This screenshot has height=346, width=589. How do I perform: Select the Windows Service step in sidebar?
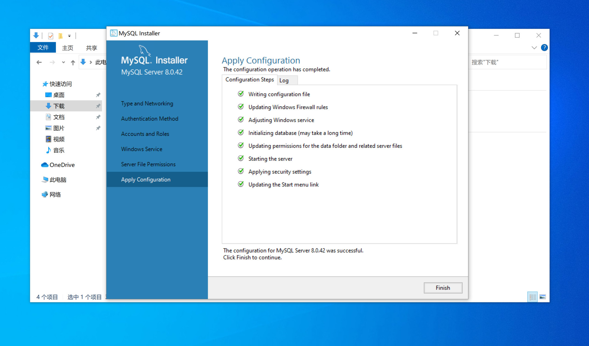[141, 149]
